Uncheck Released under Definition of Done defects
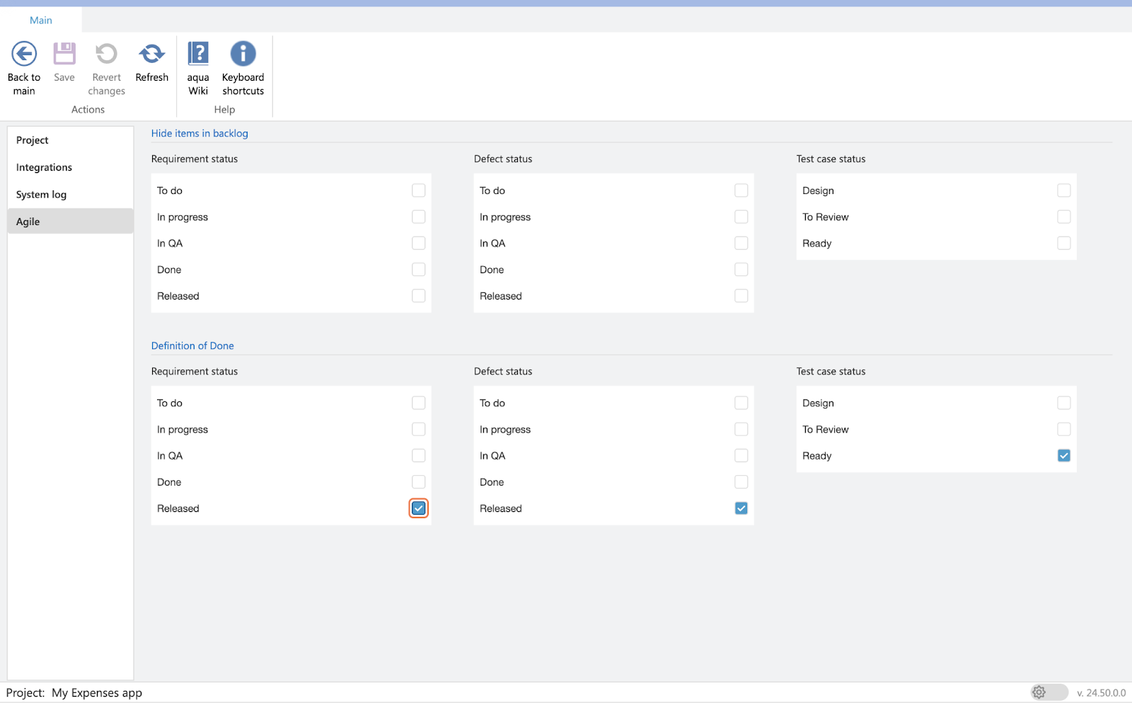This screenshot has width=1132, height=703. click(x=741, y=508)
